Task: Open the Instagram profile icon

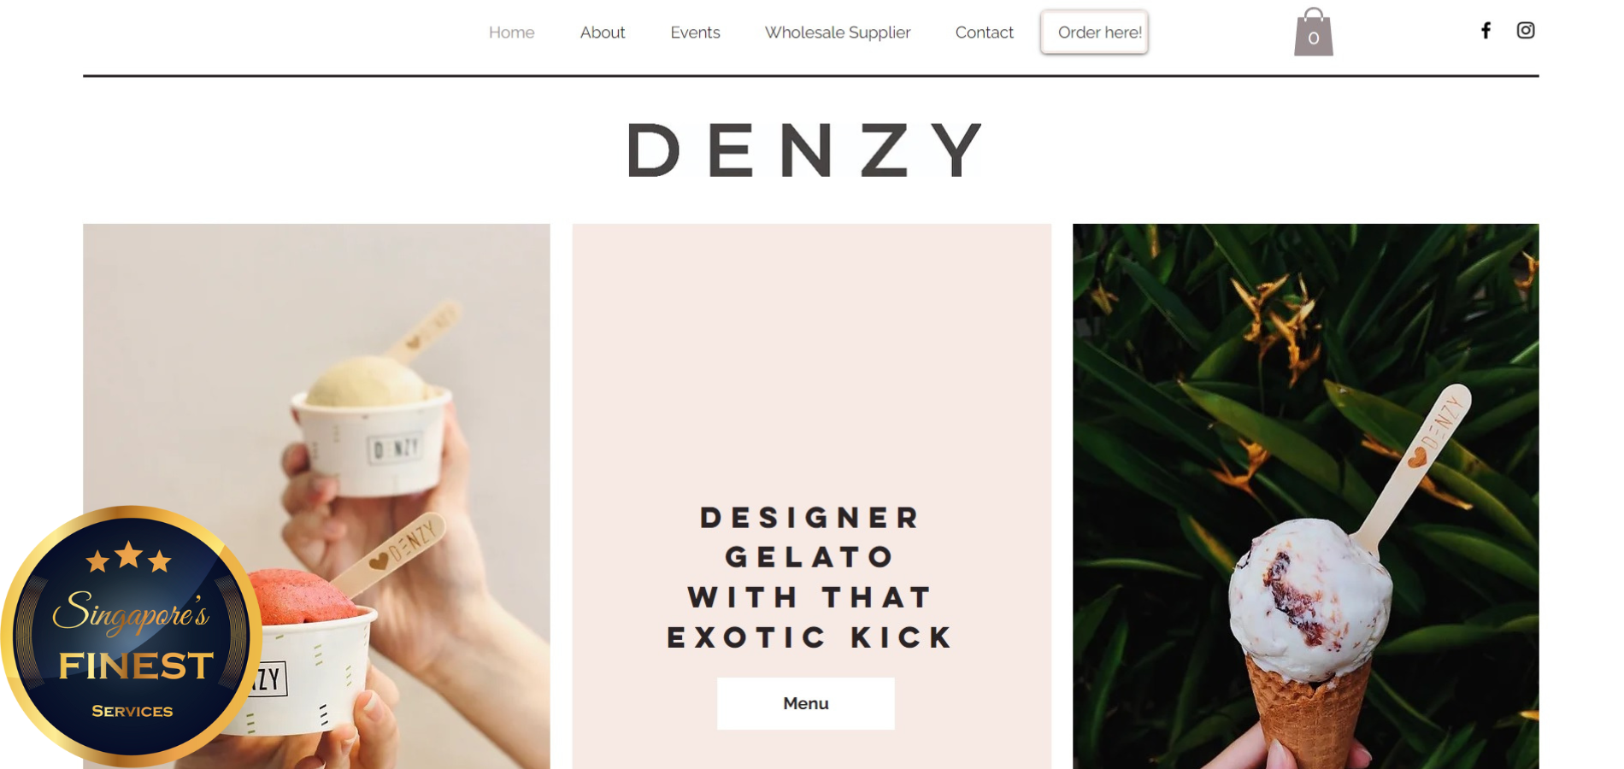Action: click(1526, 31)
